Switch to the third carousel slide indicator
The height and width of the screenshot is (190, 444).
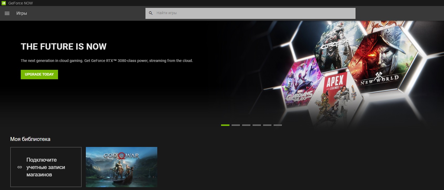(246, 125)
